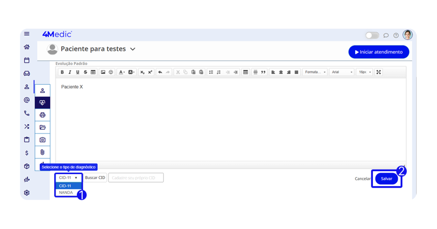Go to home icon in sidebar

27,47
